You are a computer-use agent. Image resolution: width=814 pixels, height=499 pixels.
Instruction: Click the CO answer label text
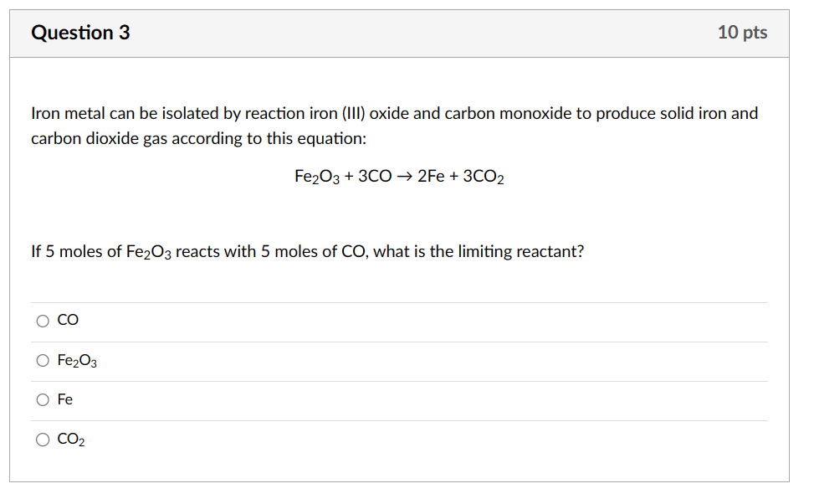click(x=68, y=321)
